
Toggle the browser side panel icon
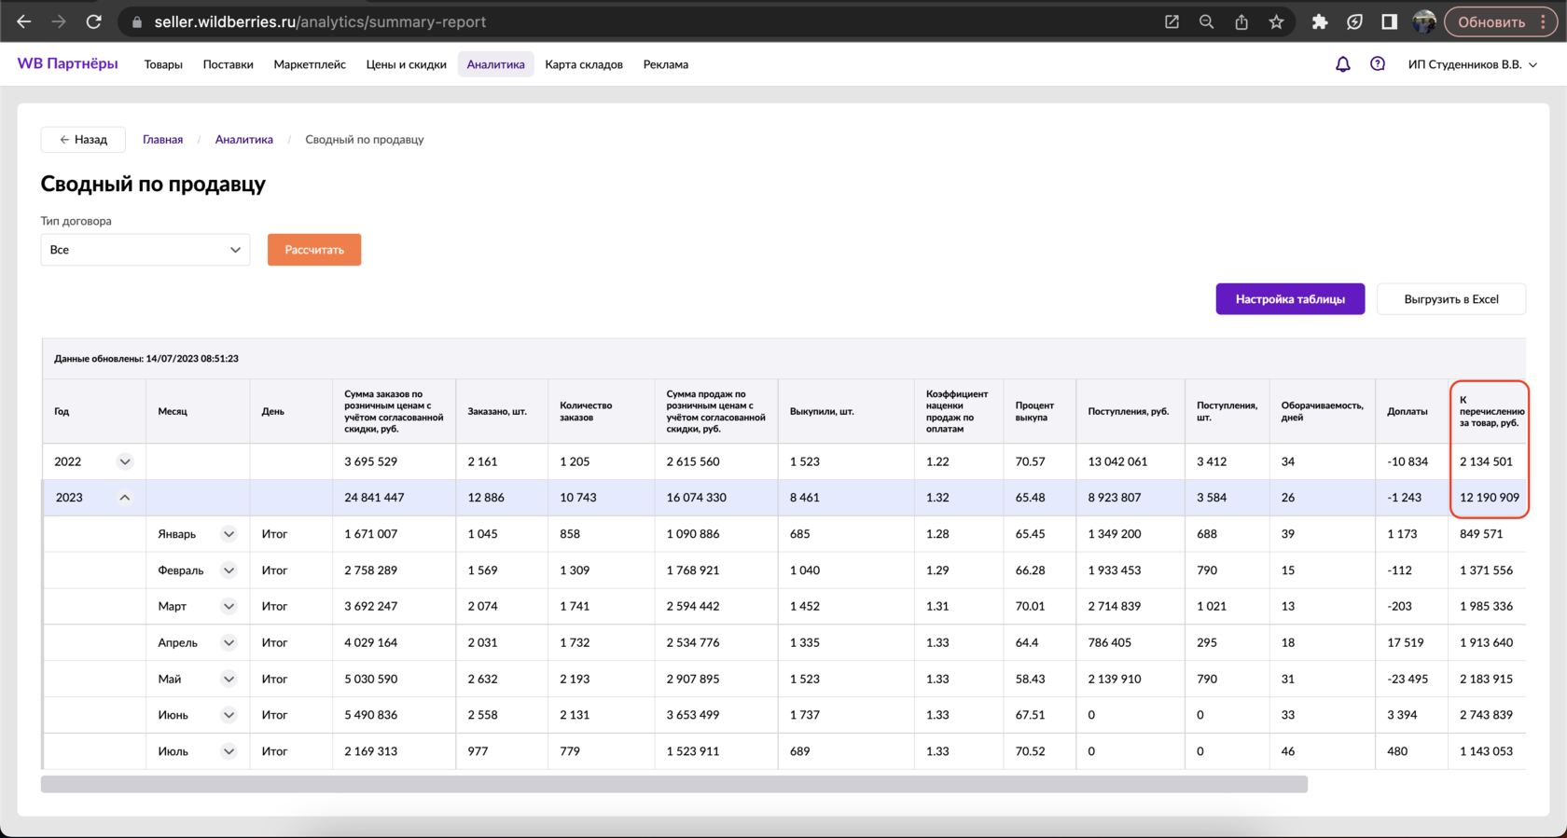click(x=1389, y=21)
